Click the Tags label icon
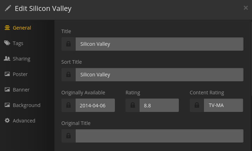The height and width of the screenshot is (151, 252). 7,43
